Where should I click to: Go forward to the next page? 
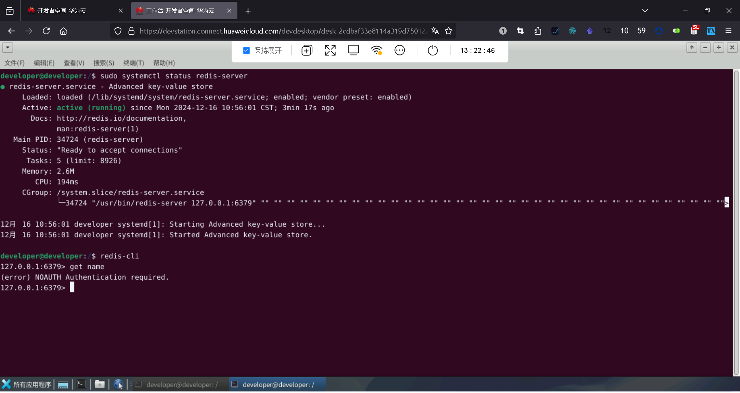pyautogui.click(x=29, y=31)
